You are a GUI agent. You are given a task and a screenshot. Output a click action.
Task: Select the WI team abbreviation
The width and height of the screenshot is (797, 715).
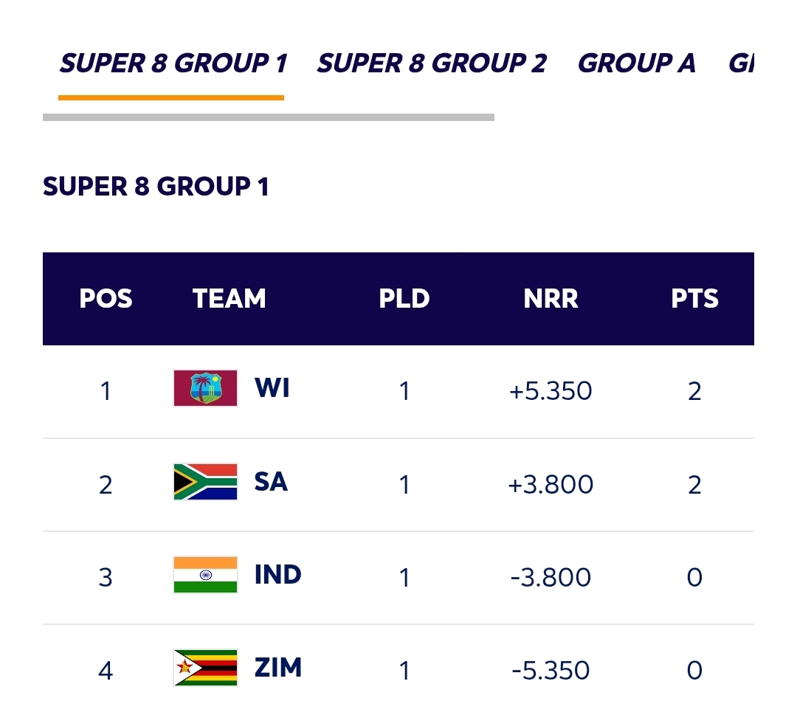(x=272, y=387)
